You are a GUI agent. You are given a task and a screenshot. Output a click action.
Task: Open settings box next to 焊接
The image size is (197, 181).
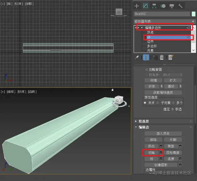click(180, 146)
